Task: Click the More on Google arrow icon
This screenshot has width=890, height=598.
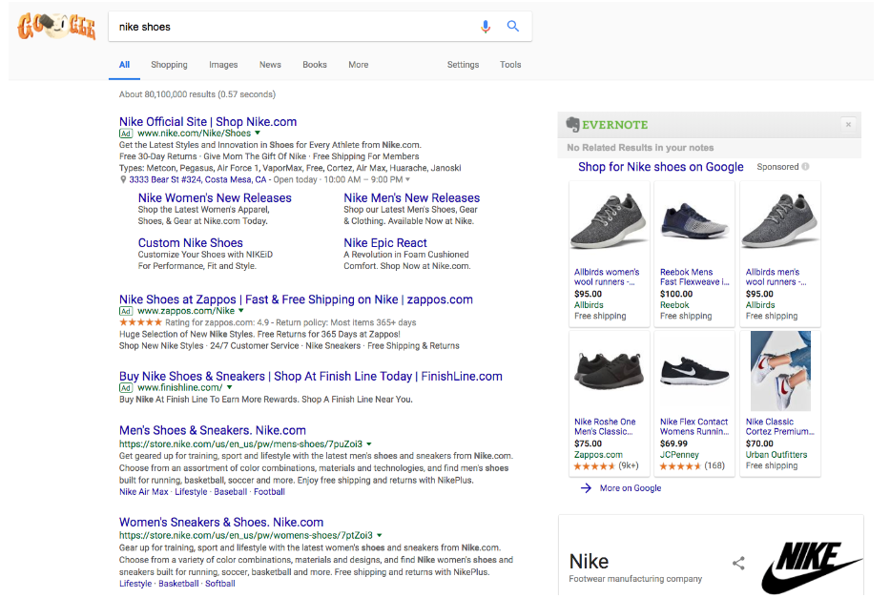Action: pyautogui.click(x=587, y=488)
